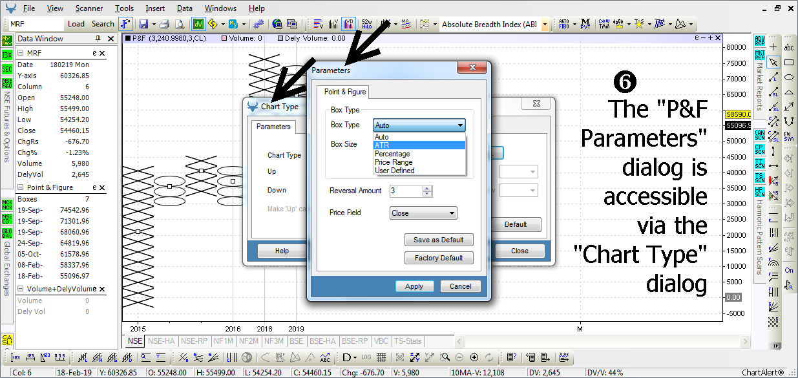798x378 pixels.
Task: Open the Absolute Breadth Index indicator dropdown
Action: (x=545, y=25)
